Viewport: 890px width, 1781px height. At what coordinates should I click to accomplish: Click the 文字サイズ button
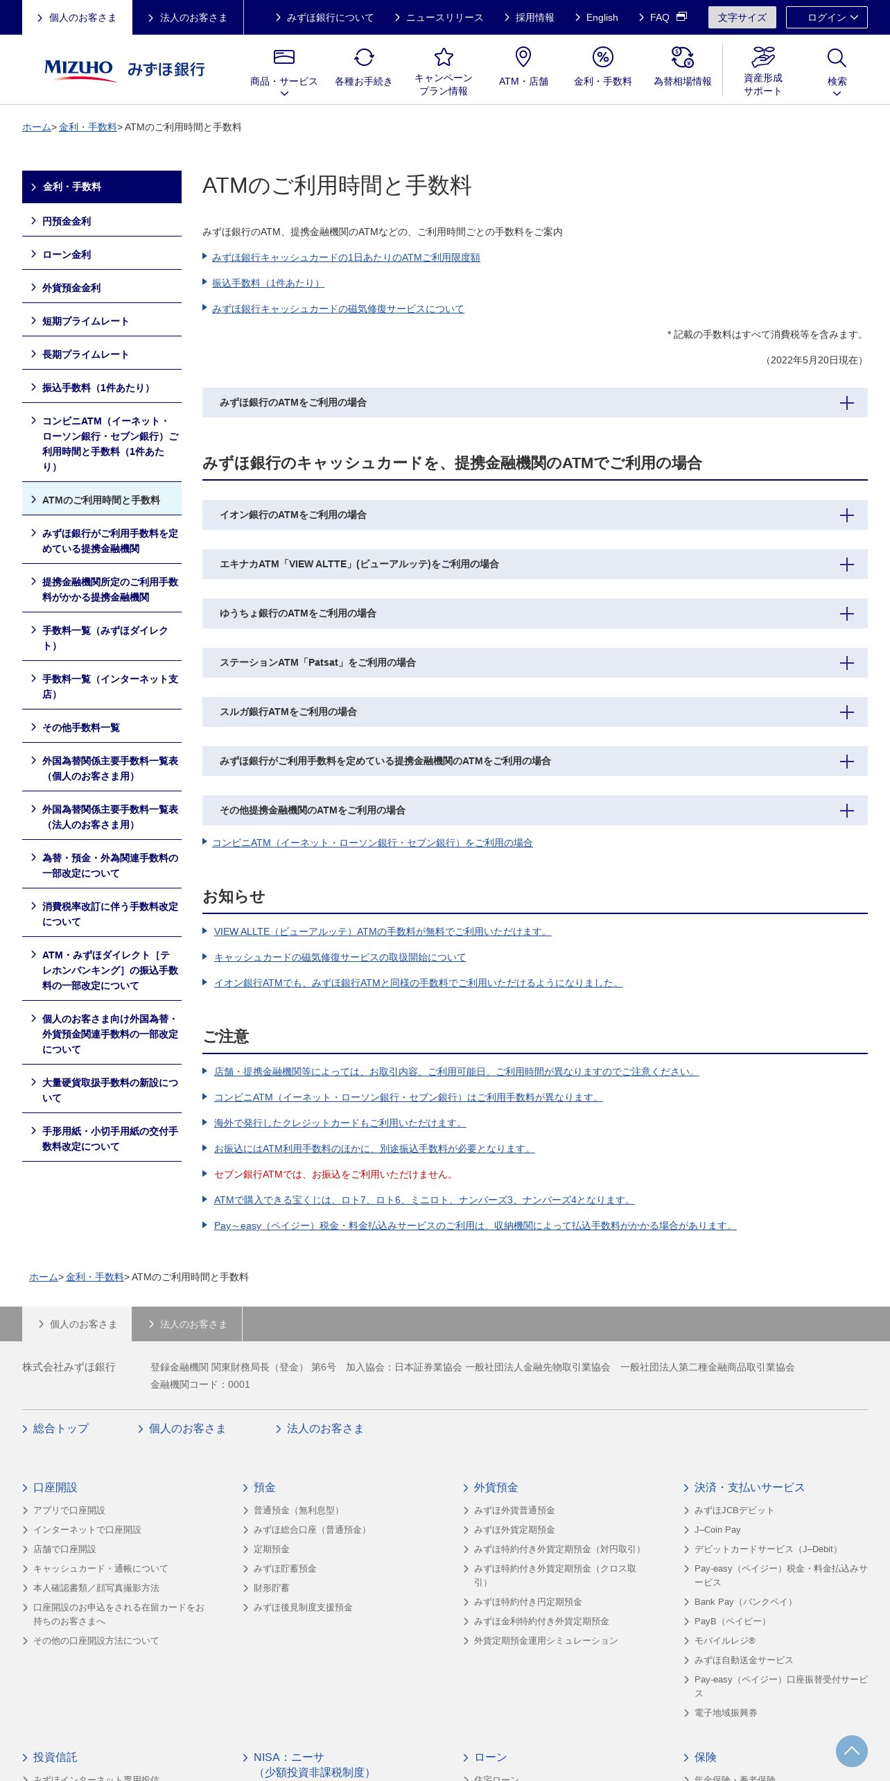pyautogui.click(x=742, y=17)
